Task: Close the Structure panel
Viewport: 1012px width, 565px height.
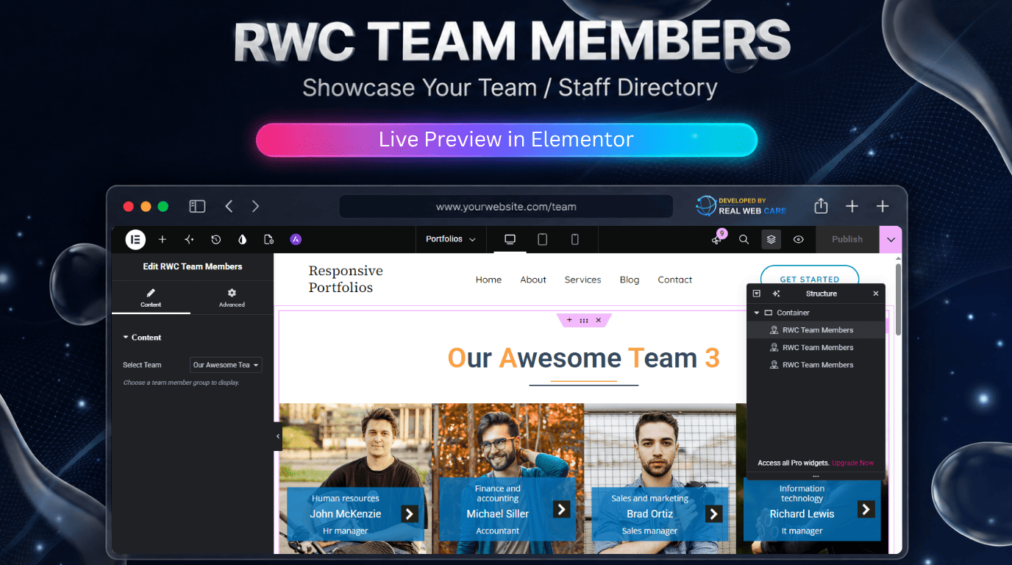Action: (876, 294)
